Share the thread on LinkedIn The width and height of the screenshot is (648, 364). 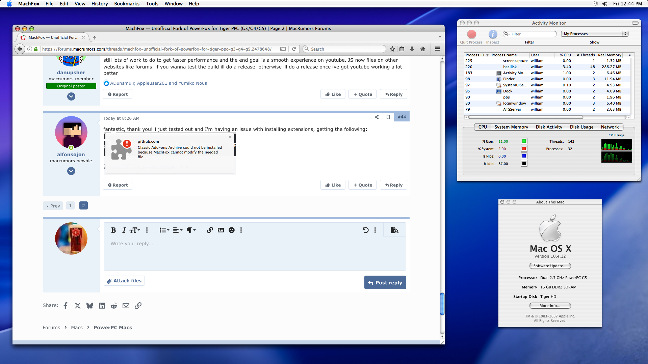point(102,306)
